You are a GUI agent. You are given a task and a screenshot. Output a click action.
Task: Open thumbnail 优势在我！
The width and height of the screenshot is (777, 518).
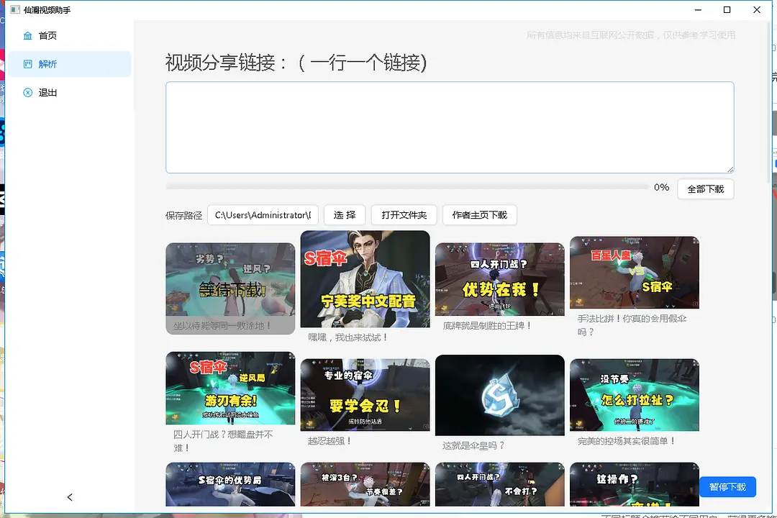[x=500, y=279]
